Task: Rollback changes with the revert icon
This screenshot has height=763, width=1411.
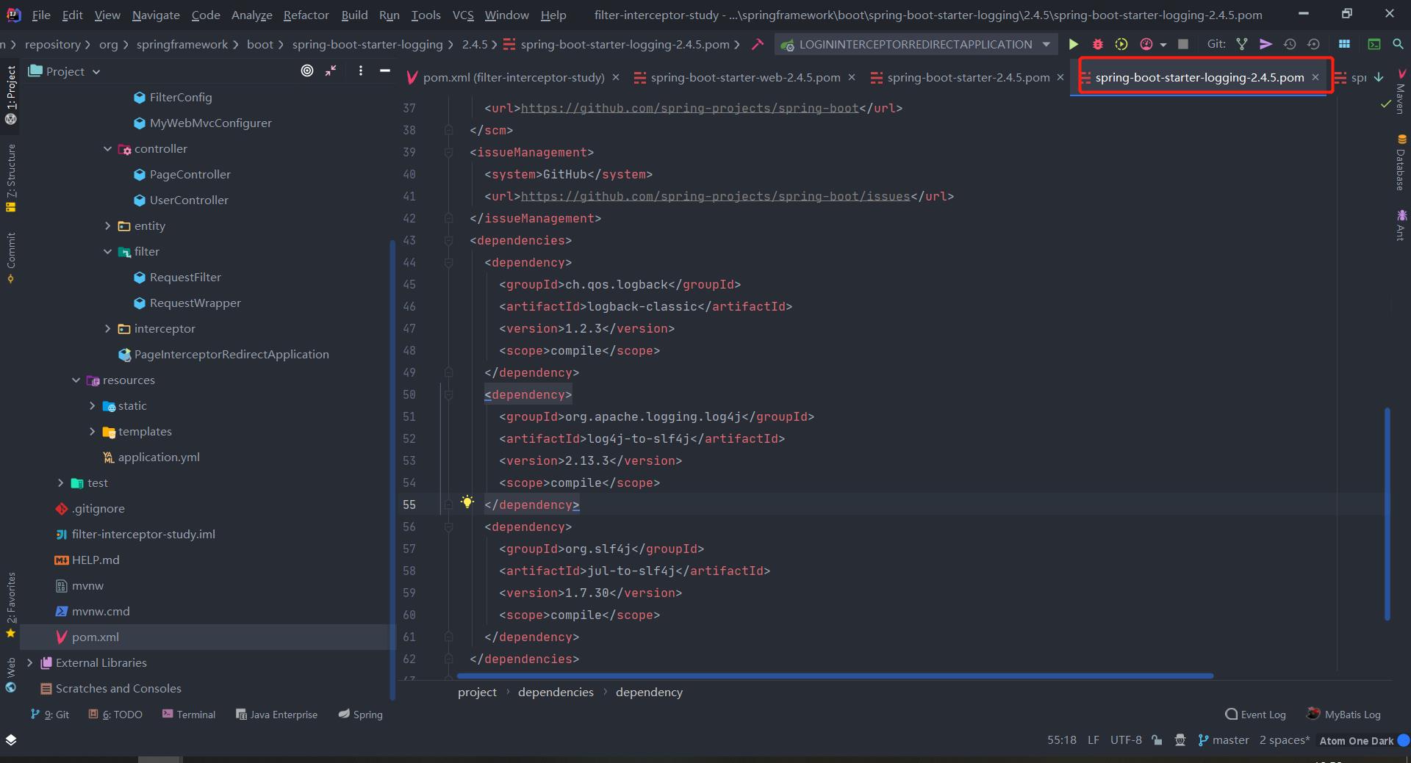Action: [x=1314, y=44]
